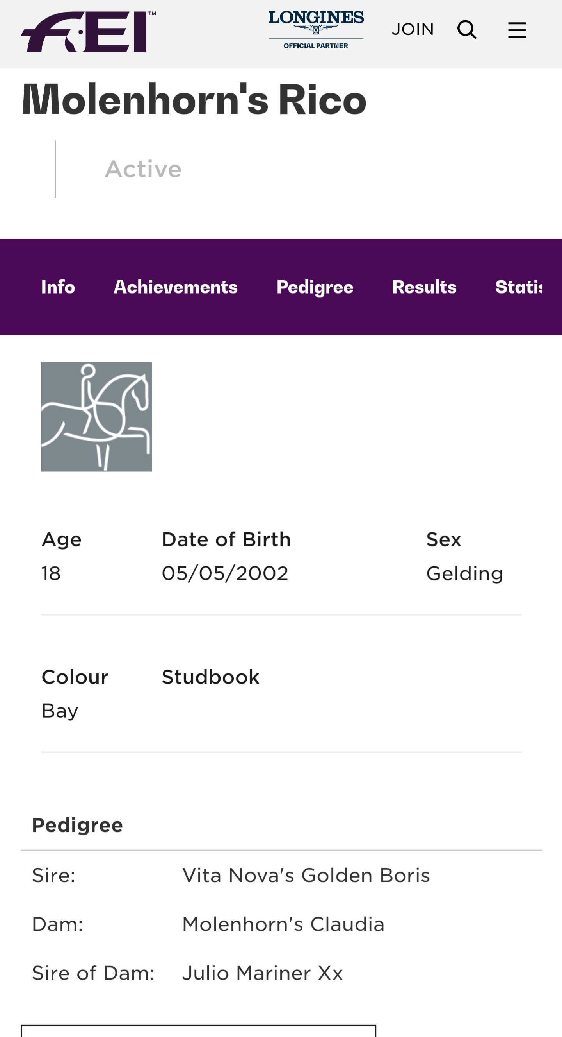This screenshot has width=562, height=1037.
Task: Switch to the Info tab
Action: pyautogui.click(x=58, y=287)
